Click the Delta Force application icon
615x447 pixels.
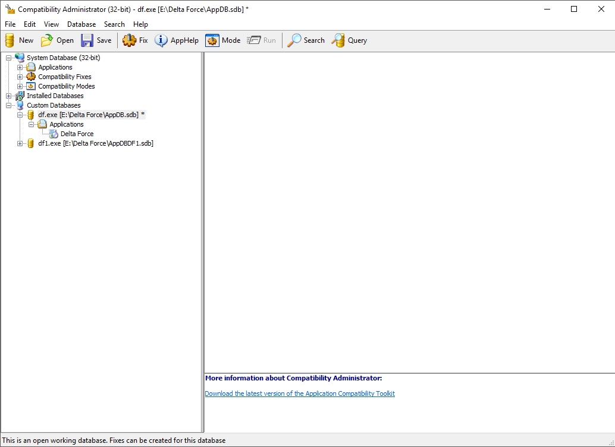pyautogui.click(x=54, y=134)
